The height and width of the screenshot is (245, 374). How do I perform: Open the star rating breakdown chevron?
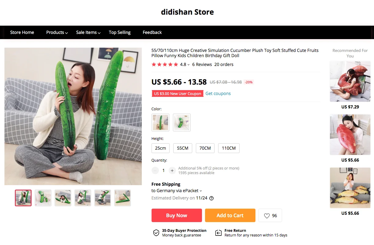pos(189,65)
